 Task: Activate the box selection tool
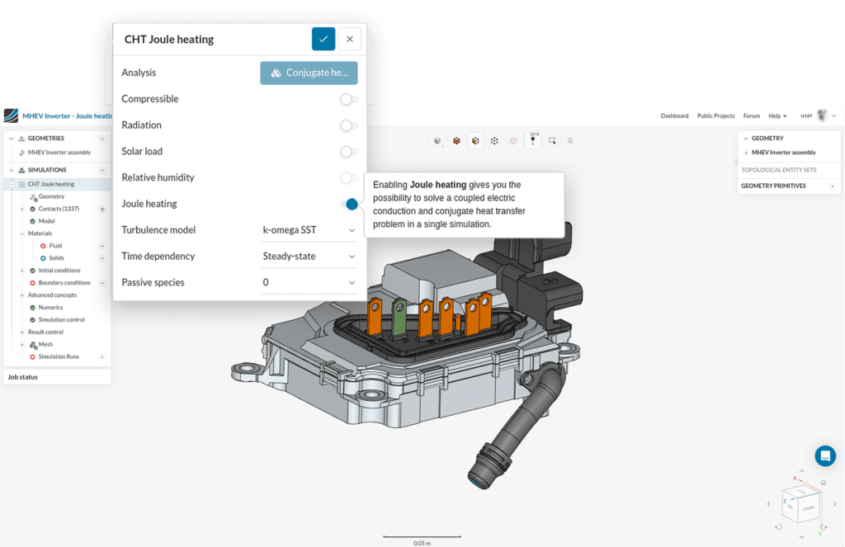pyautogui.click(x=552, y=140)
